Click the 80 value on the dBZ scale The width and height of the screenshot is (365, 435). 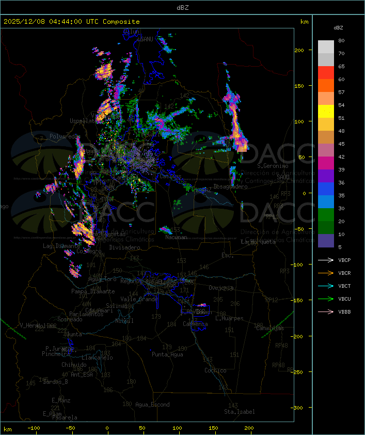[341, 40]
